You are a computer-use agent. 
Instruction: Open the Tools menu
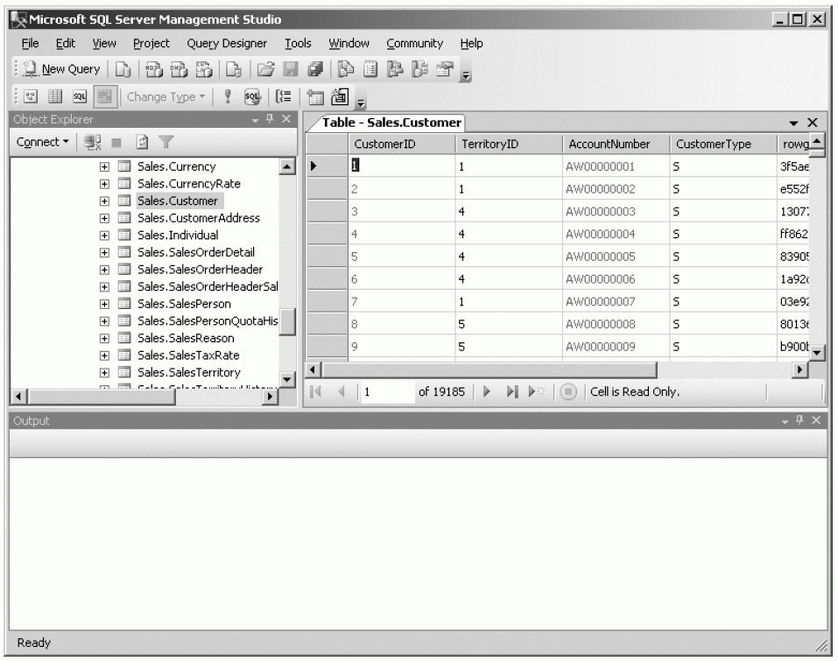298,43
